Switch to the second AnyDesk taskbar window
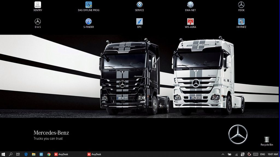The image size is (280, 157). click(x=94, y=154)
